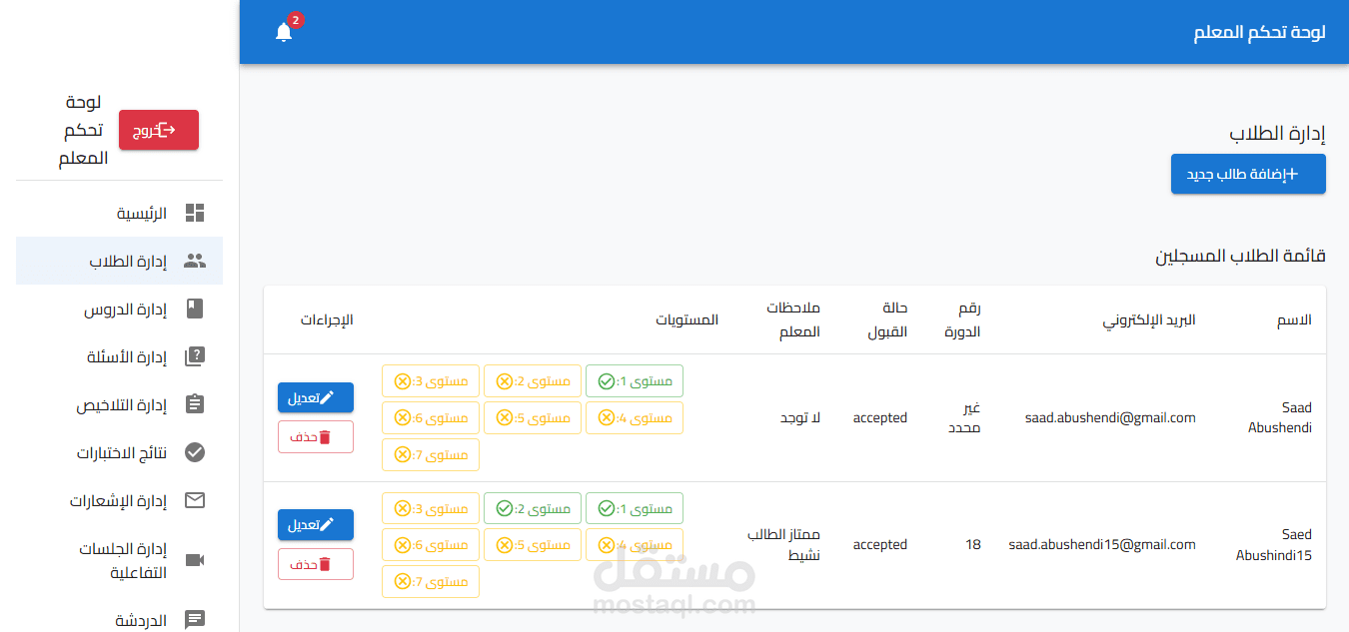The width and height of the screenshot is (1349, 632).
Task: Click the email saad.abushendi@gmail.com
Action: click(x=1110, y=417)
